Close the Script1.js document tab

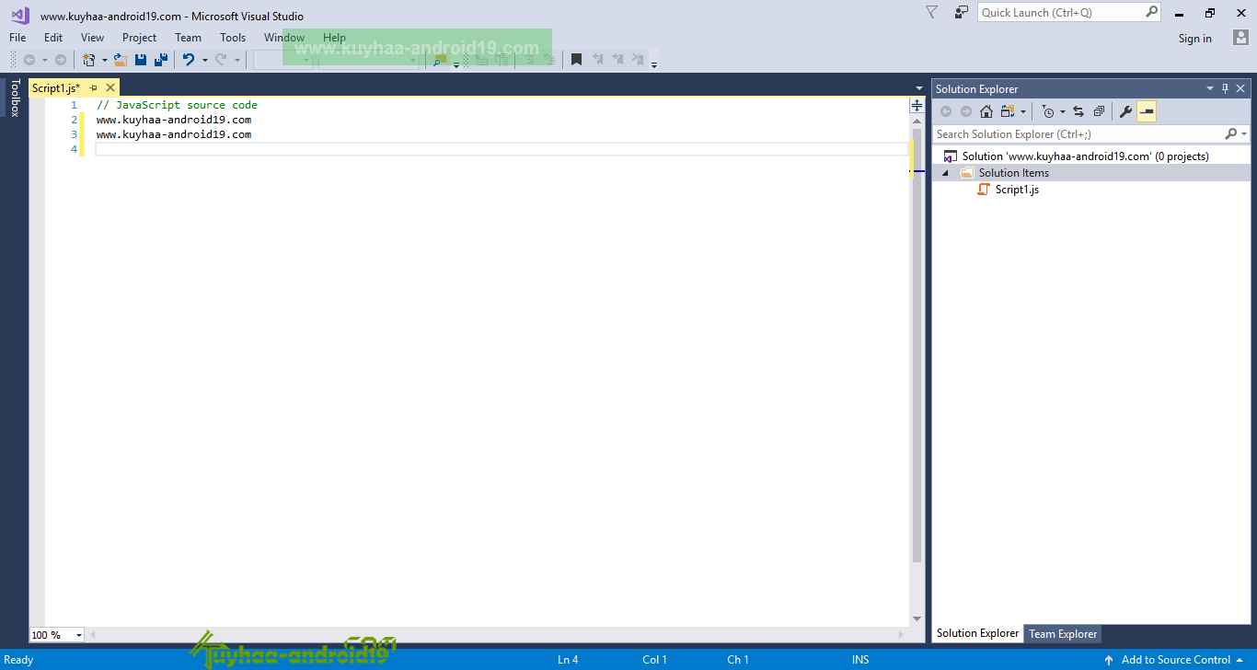point(110,87)
